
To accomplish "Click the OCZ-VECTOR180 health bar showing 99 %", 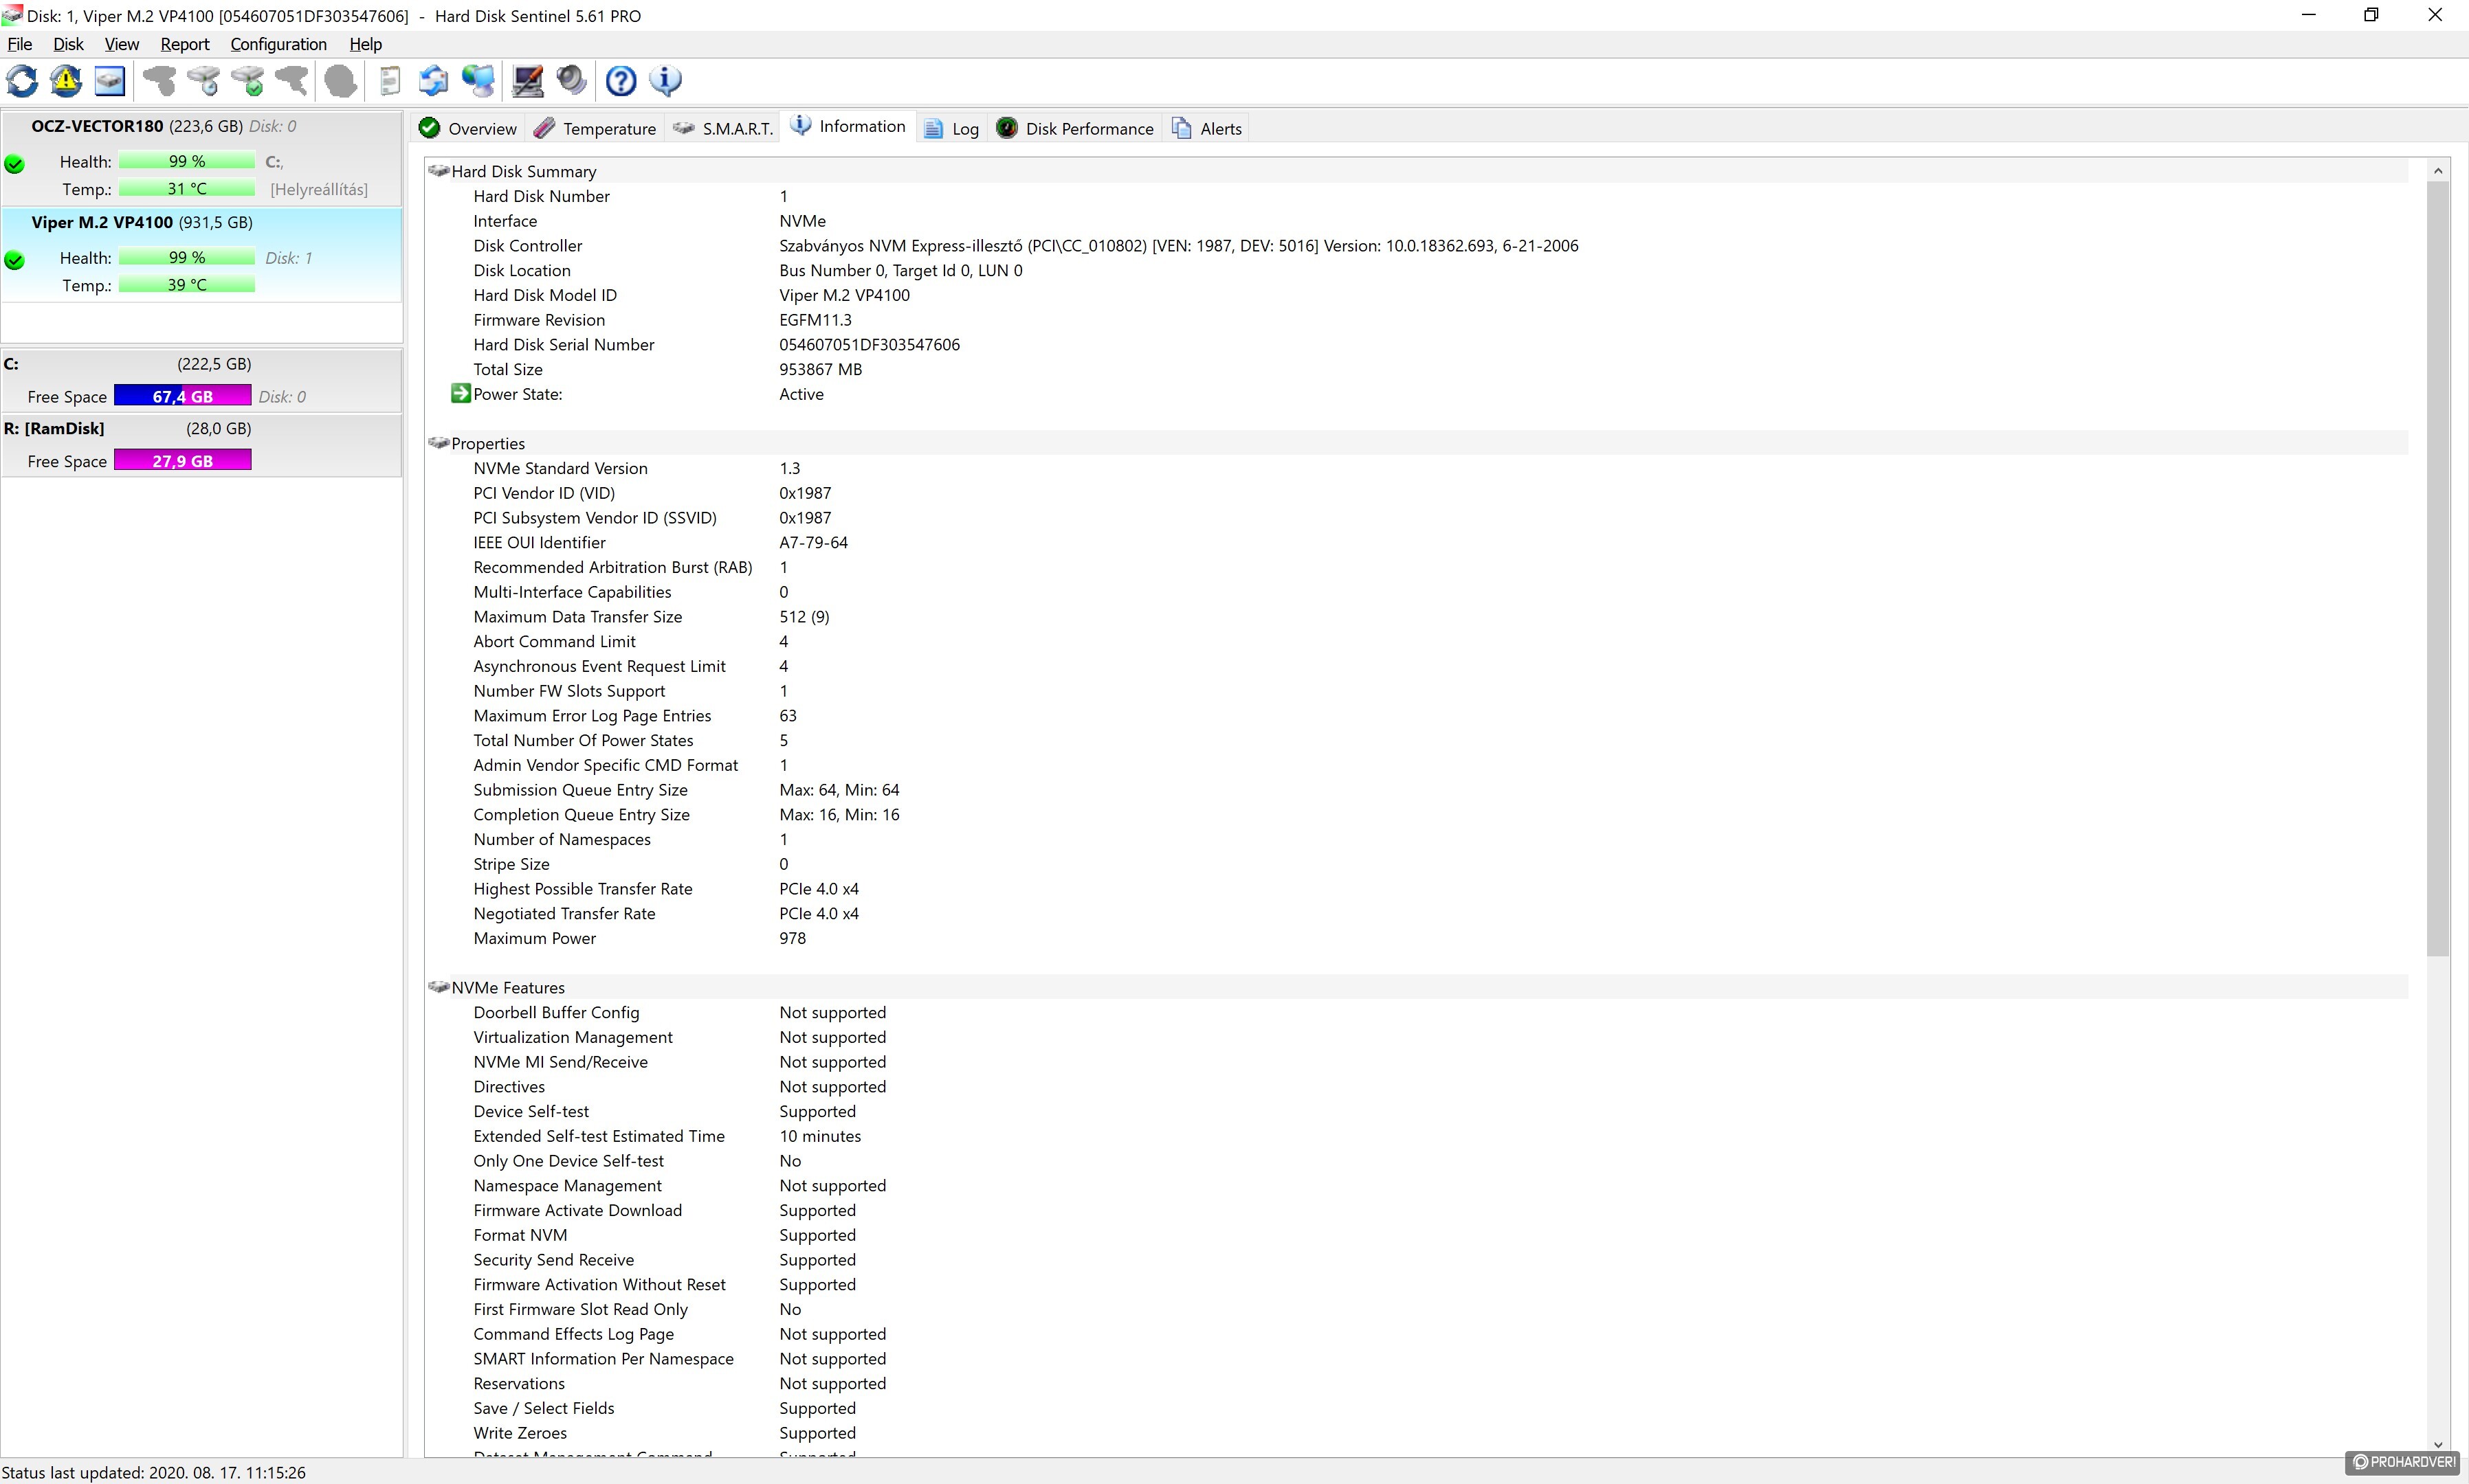I will pos(187,161).
